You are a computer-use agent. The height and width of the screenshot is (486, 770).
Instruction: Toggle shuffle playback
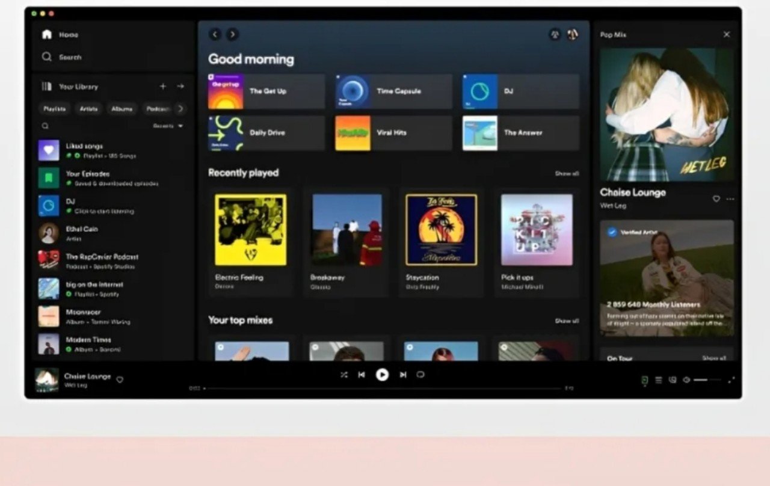click(343, 375)
